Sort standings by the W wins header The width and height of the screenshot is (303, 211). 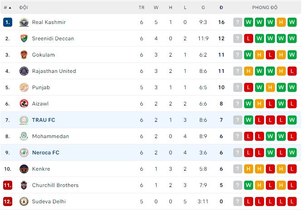coord(156,8)
